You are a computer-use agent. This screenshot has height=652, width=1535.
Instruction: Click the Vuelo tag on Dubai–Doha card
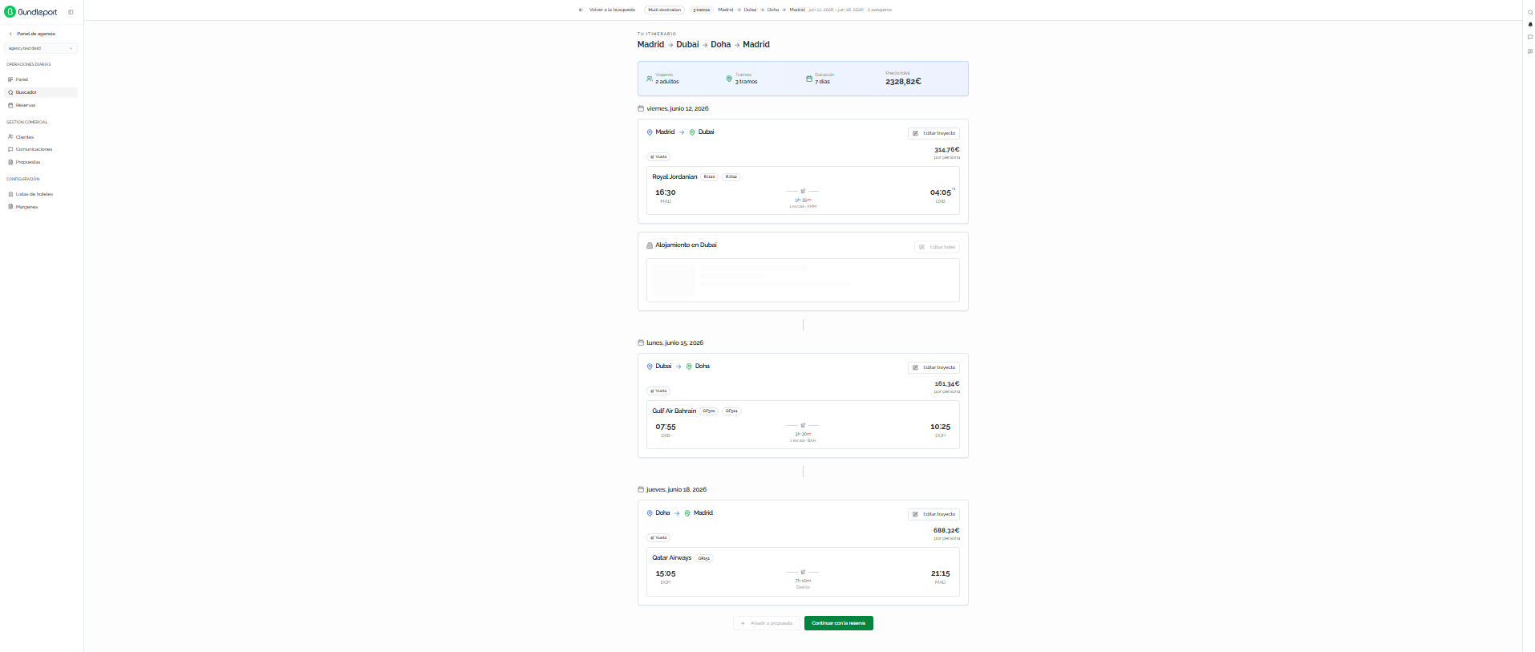pos(658,391)
